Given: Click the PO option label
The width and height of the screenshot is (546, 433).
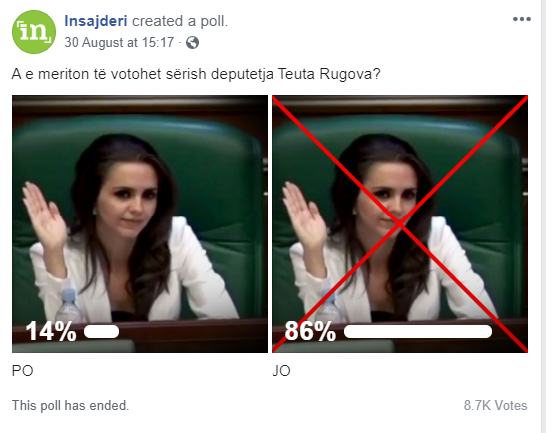Looking at the screenshot, I should pos(23,371).
